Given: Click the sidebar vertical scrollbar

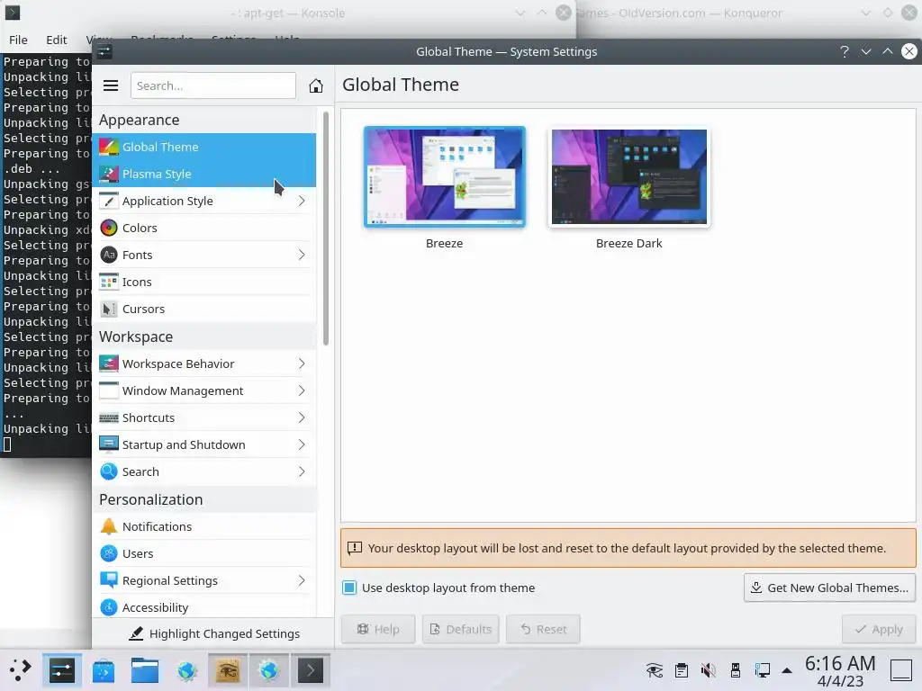Looking at the screenshot, I should tap(326, 229).
